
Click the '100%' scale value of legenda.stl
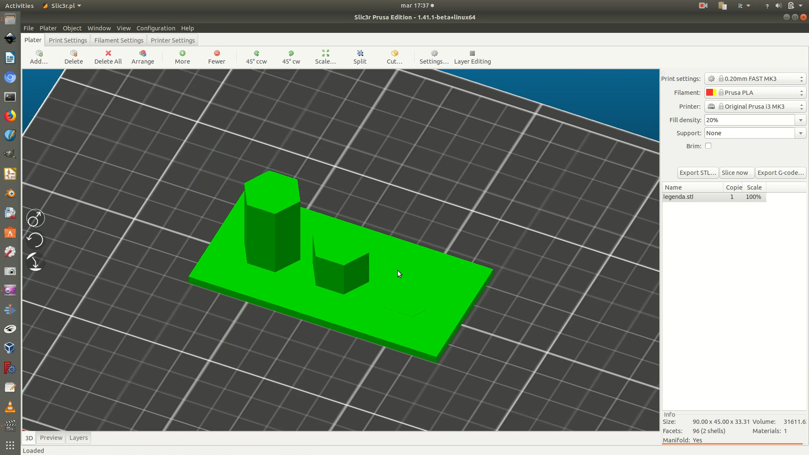point(753,197)
